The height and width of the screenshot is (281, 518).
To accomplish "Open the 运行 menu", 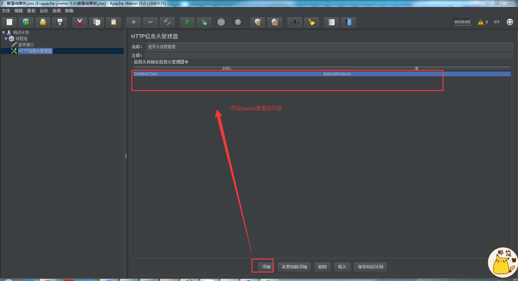I will [x=44, y=11].
